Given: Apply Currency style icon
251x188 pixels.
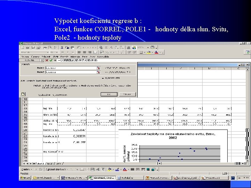Looking at the screenshot, I should click(101, 52).
